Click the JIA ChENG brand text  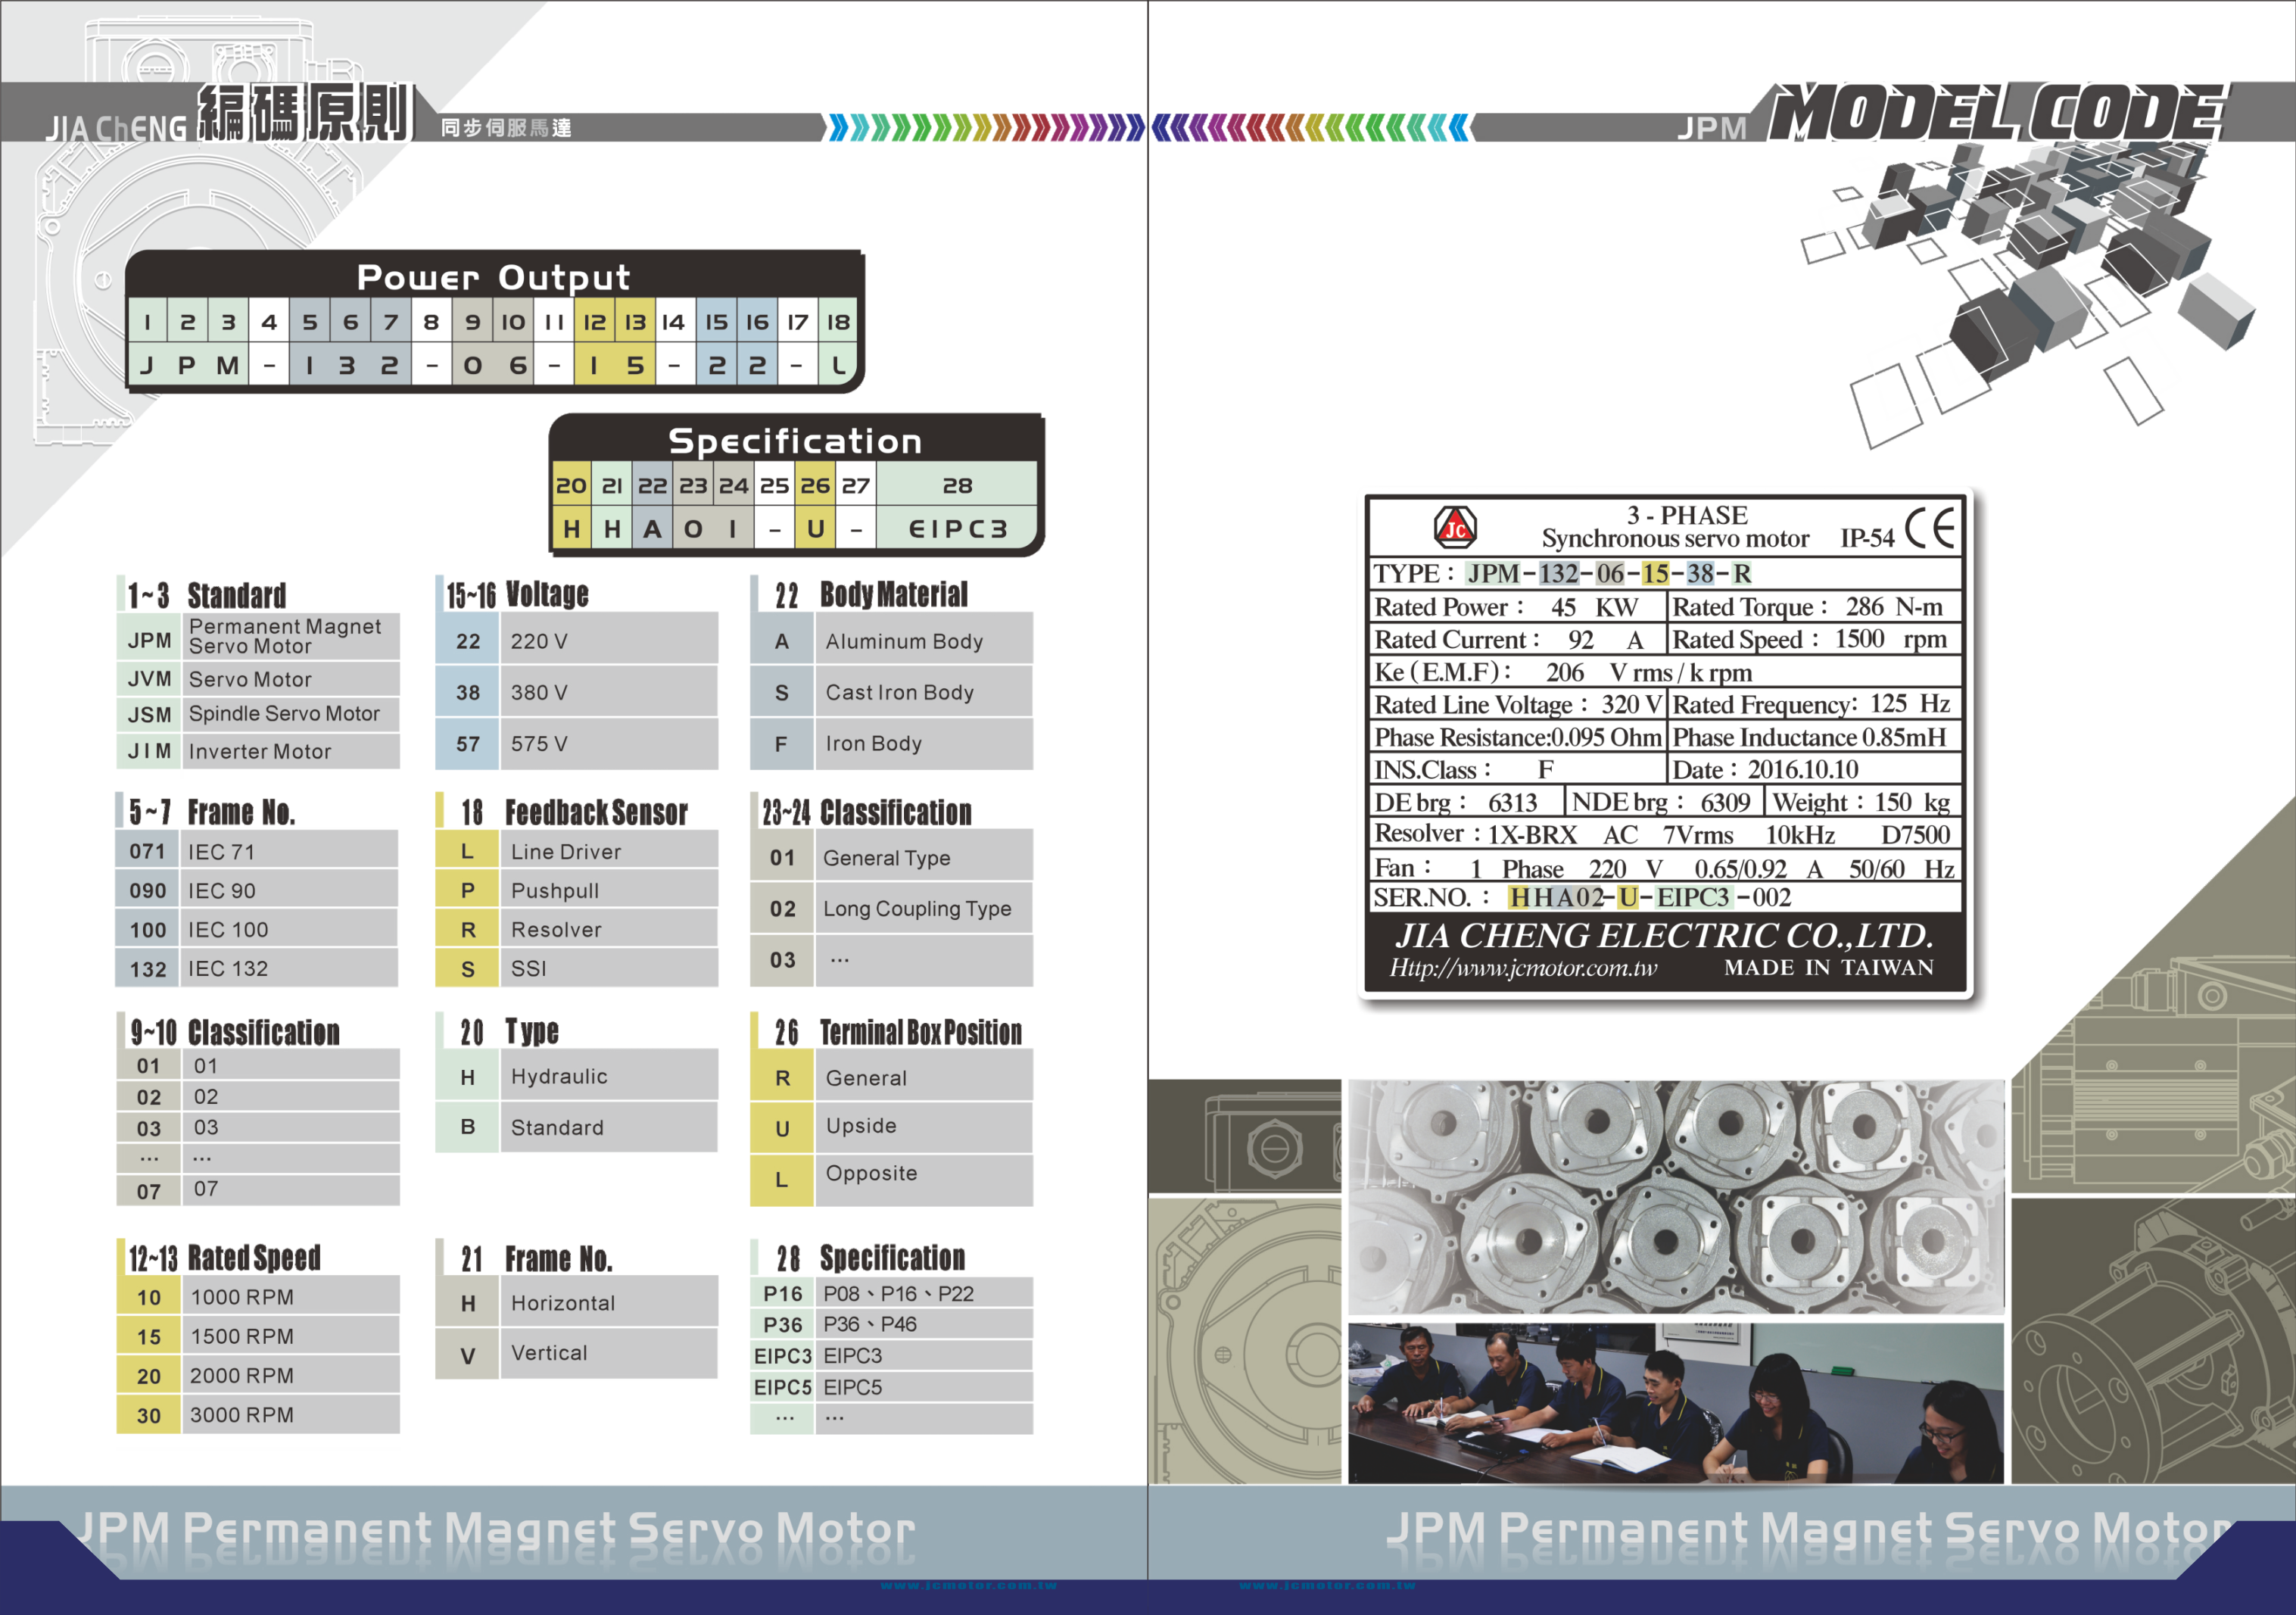(116, 129)
